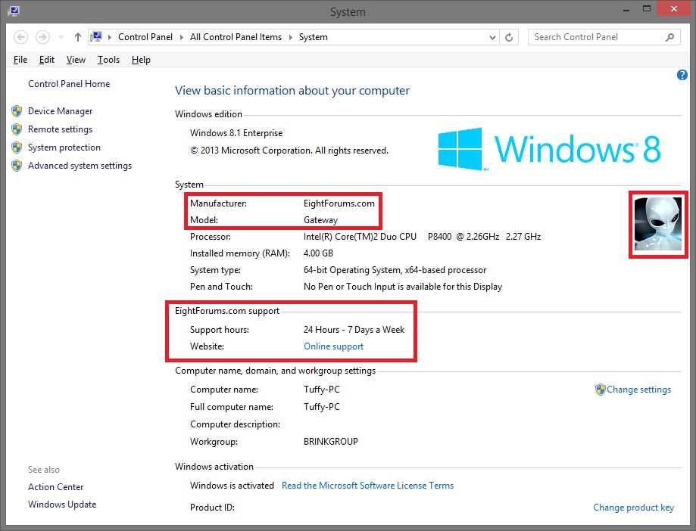Screen dimensions: 696x531
Task: Click the Gateway model value
Action: click(320, 220)
